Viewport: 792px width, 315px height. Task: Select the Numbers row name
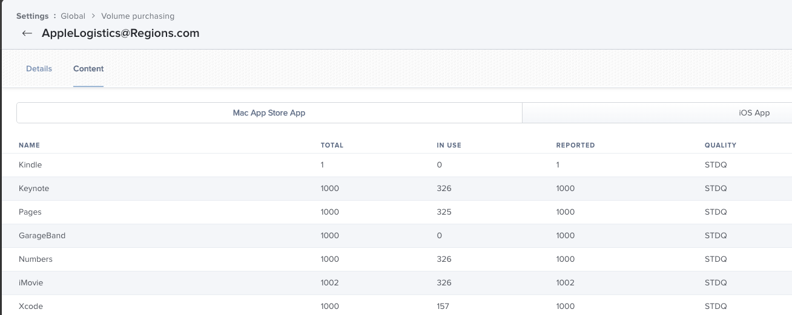point(36,259)
